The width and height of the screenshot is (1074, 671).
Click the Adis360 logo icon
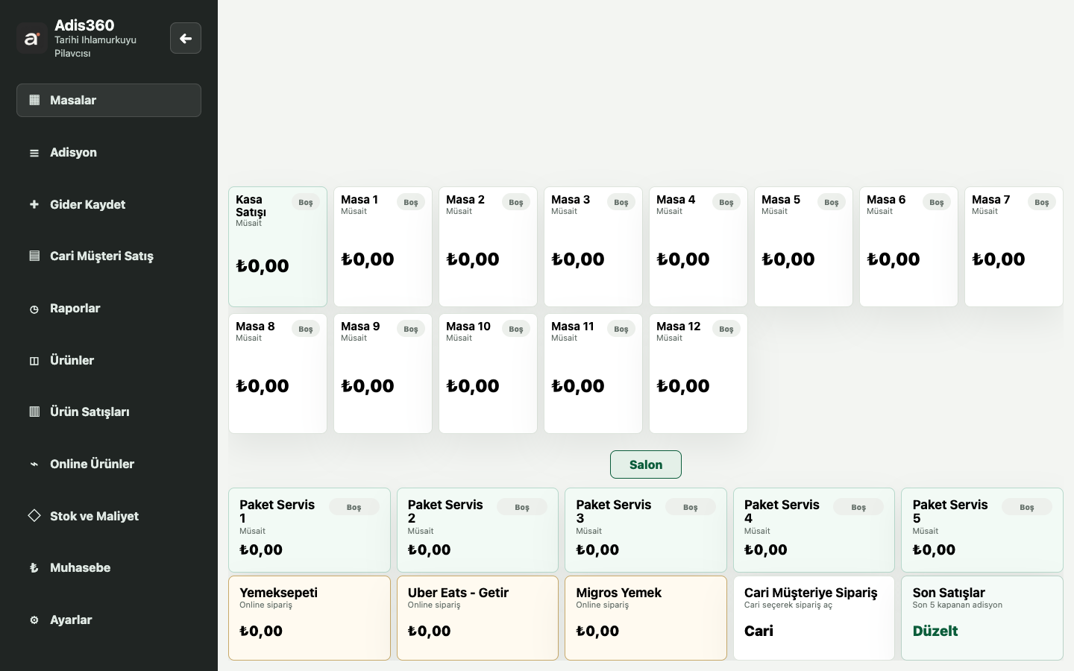32,38
